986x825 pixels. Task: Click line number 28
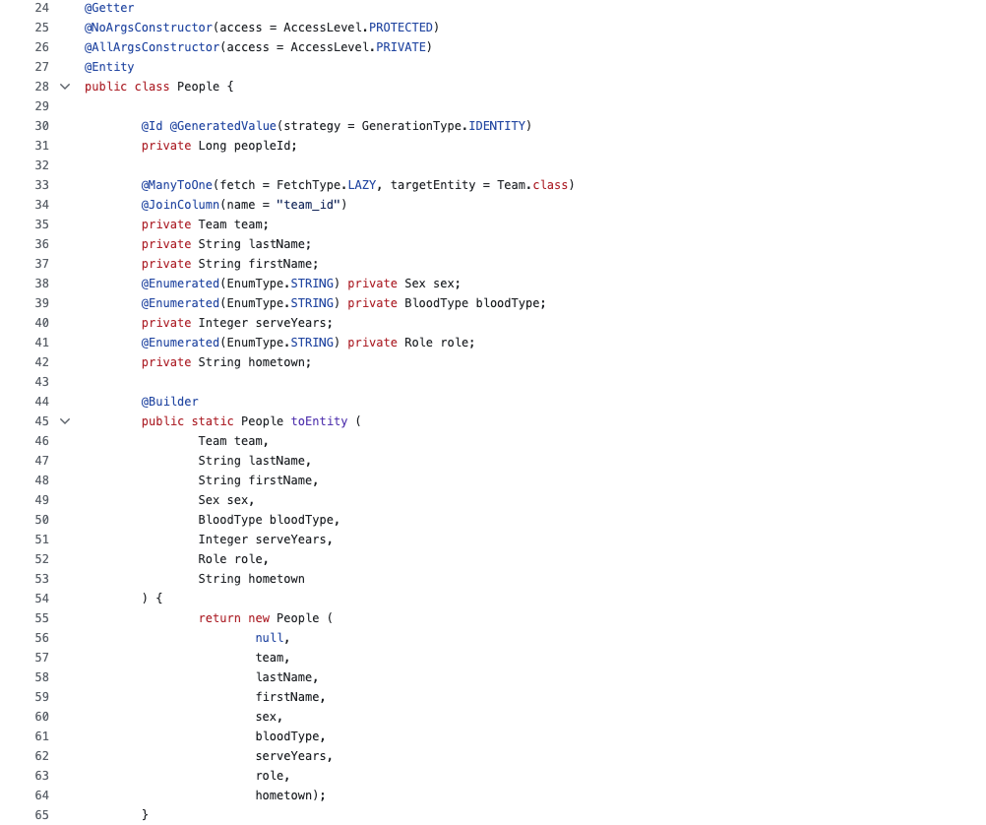coord(41,87)
